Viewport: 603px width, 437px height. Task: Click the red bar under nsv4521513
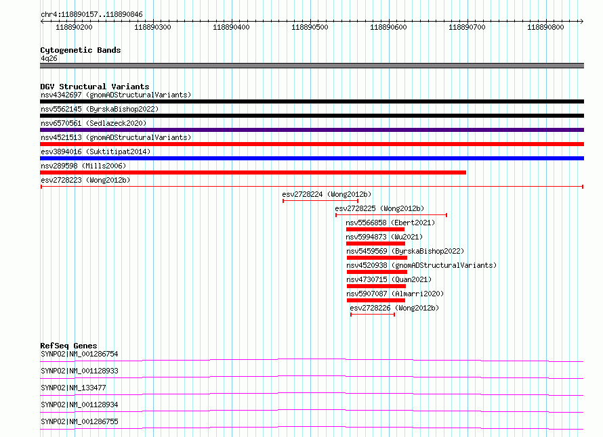(x=312, y=144)
